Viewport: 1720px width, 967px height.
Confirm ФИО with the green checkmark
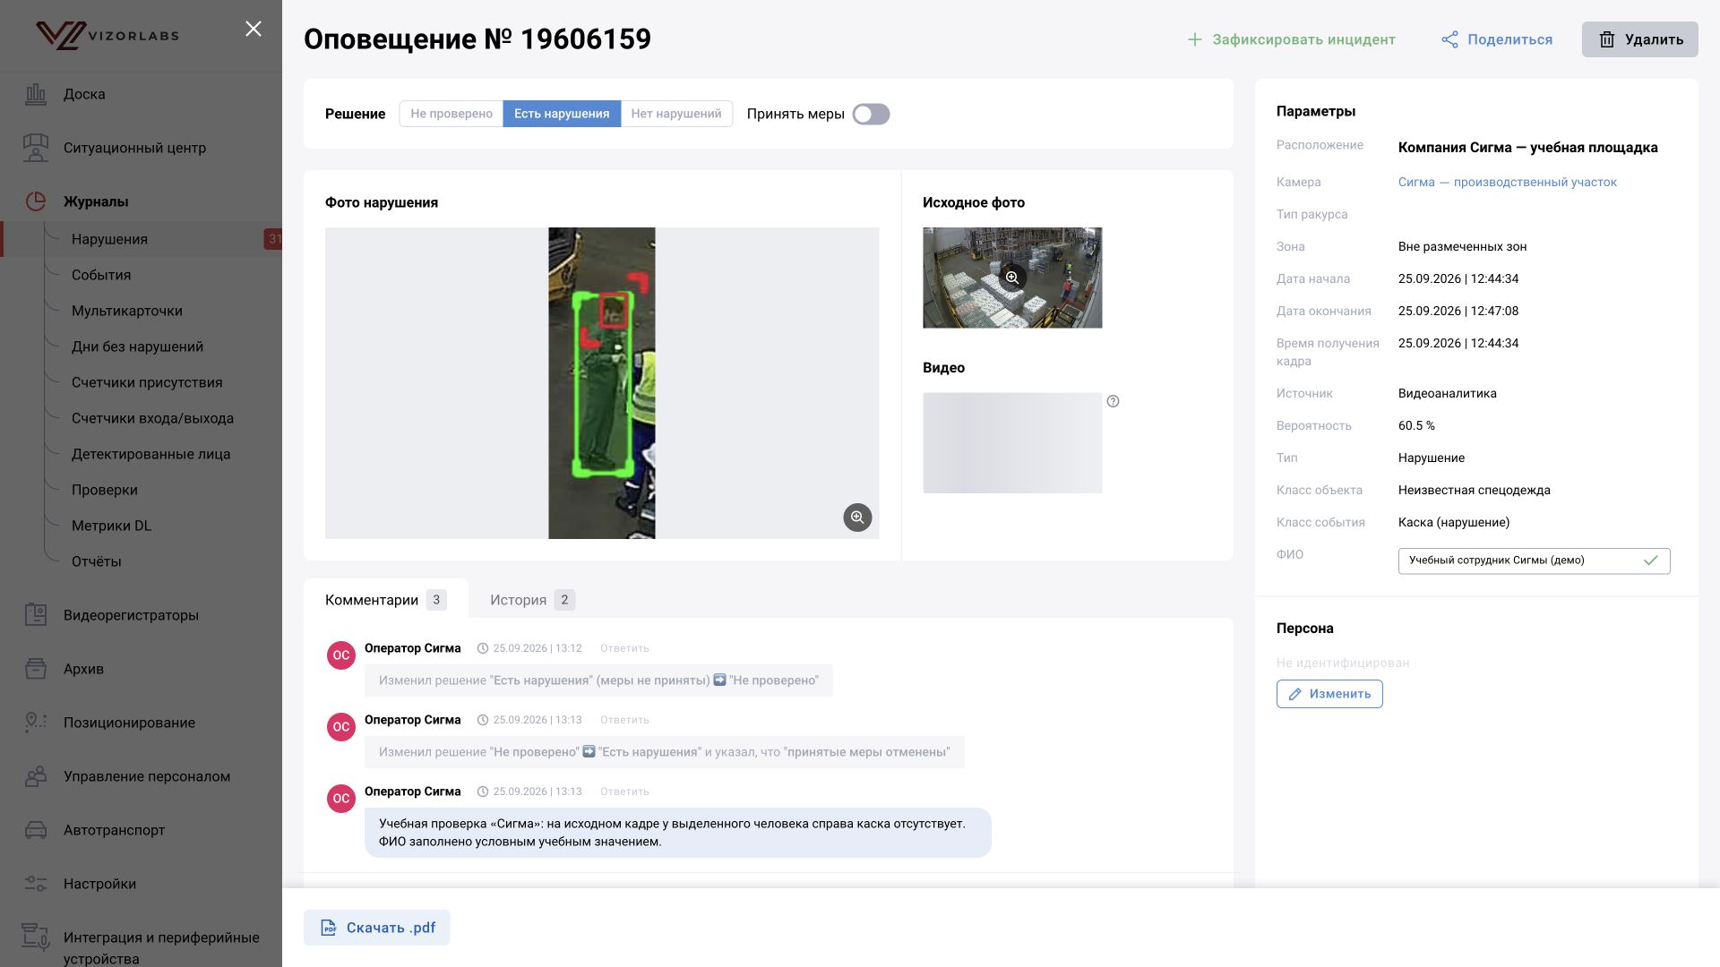tap(1651, 561)
